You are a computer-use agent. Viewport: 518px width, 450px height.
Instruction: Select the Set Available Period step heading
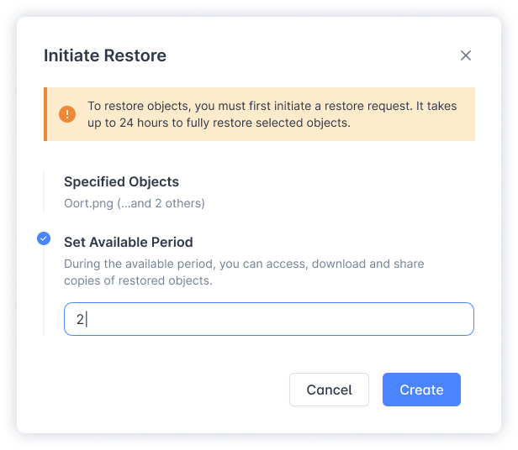pos(129,242)
